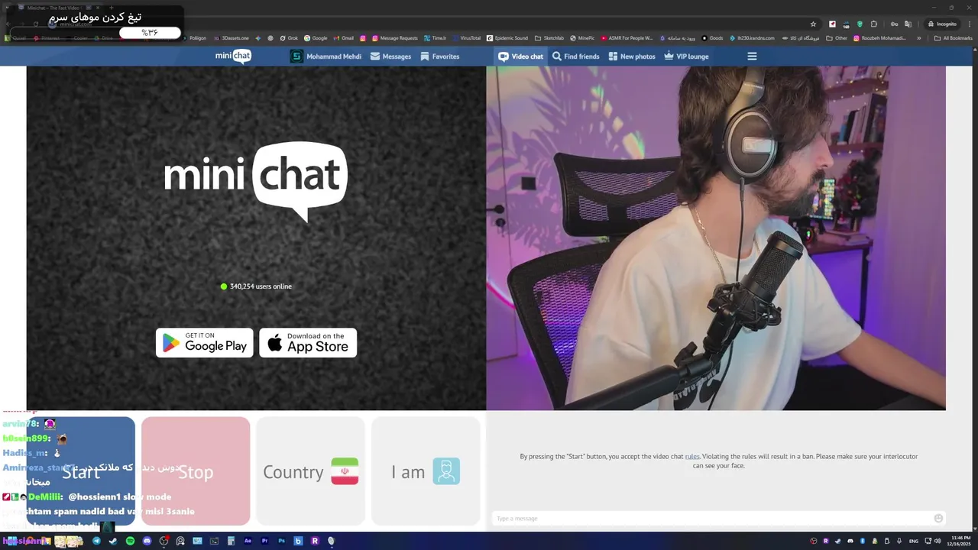This screenshot has height=550, width=978.
Task: Expand the bookmarks overflow chevron
Action: point(919,37)
